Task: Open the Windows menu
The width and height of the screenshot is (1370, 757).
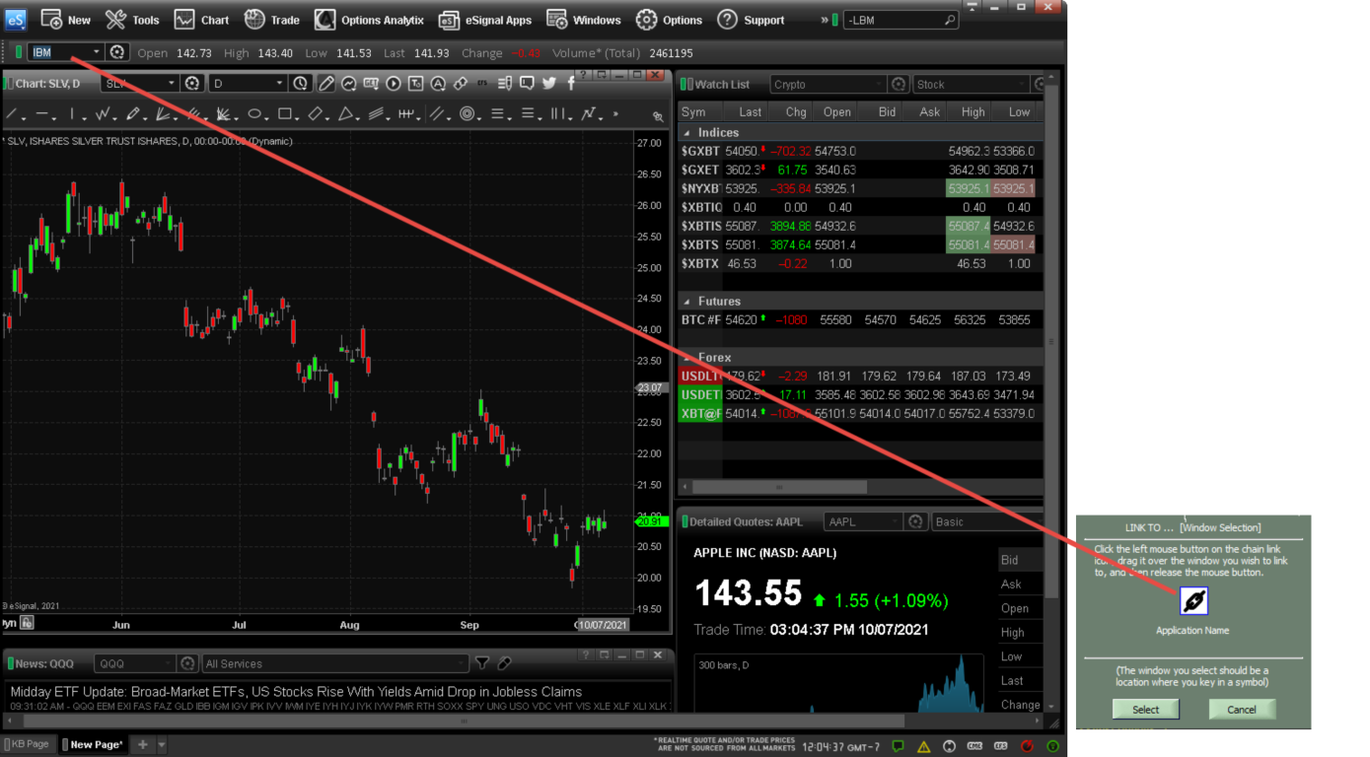Action: [584, 20]
